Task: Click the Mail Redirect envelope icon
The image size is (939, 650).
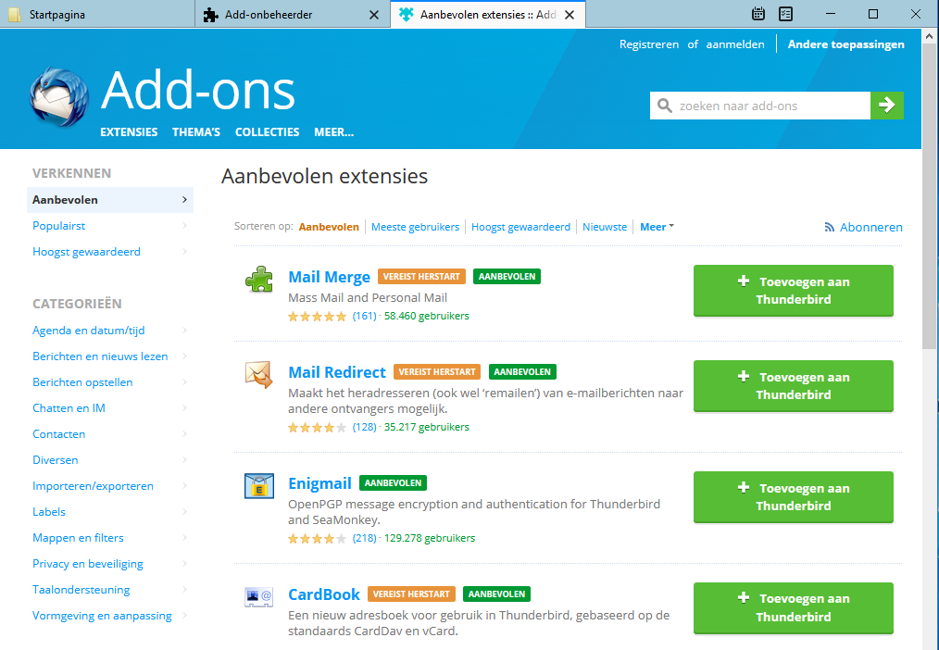Action: click(x=258, y=374)
